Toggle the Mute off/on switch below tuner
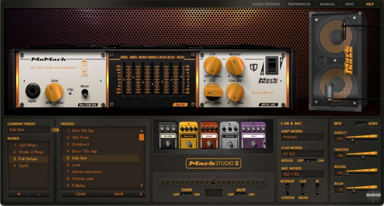Screen dimensions: 384x206 (241, 194)
